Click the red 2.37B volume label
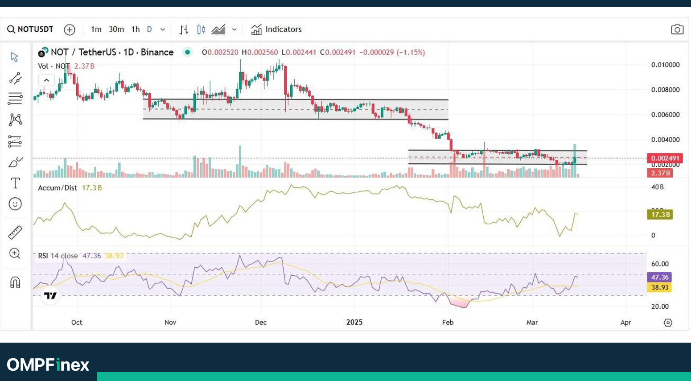The height and width of the screenshot is (381, 691). 660,173
